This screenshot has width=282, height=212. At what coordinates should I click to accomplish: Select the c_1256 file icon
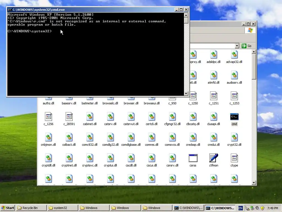pyautogui.click(x=48, y=117)
